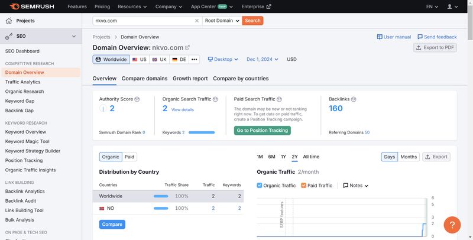Screen dimensions: 473x240
Task: Click Paid Search Traffic info icon
Action: tap(279, 99)
